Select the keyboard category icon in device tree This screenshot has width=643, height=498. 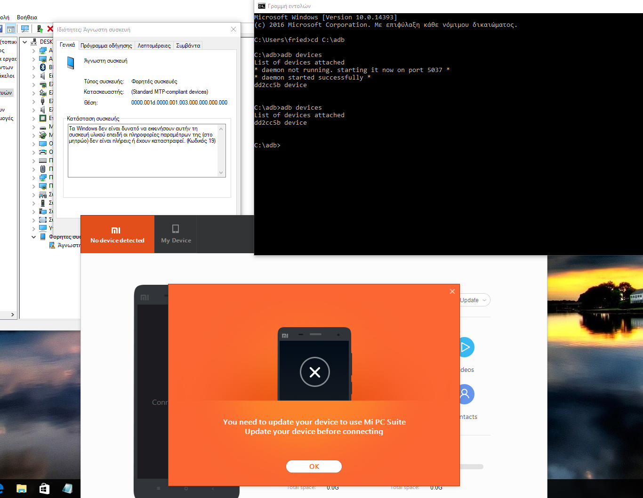tap(43, 161)
